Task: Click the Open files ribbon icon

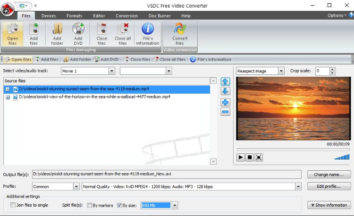Action: 13,34
